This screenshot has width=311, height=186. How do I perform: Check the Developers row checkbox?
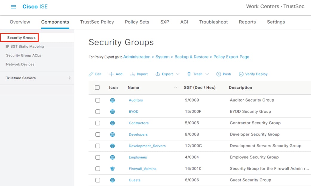click(x=98, y=134)
